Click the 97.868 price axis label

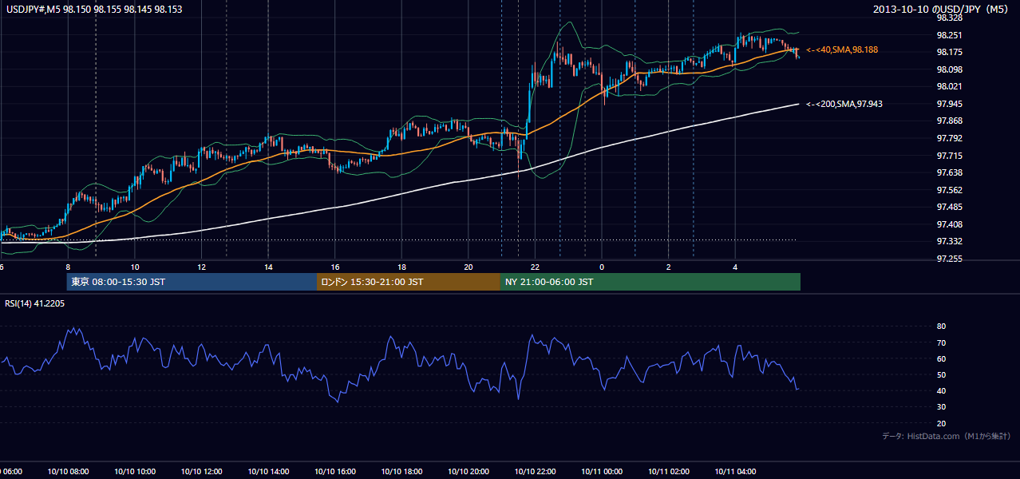pos(948,121)
